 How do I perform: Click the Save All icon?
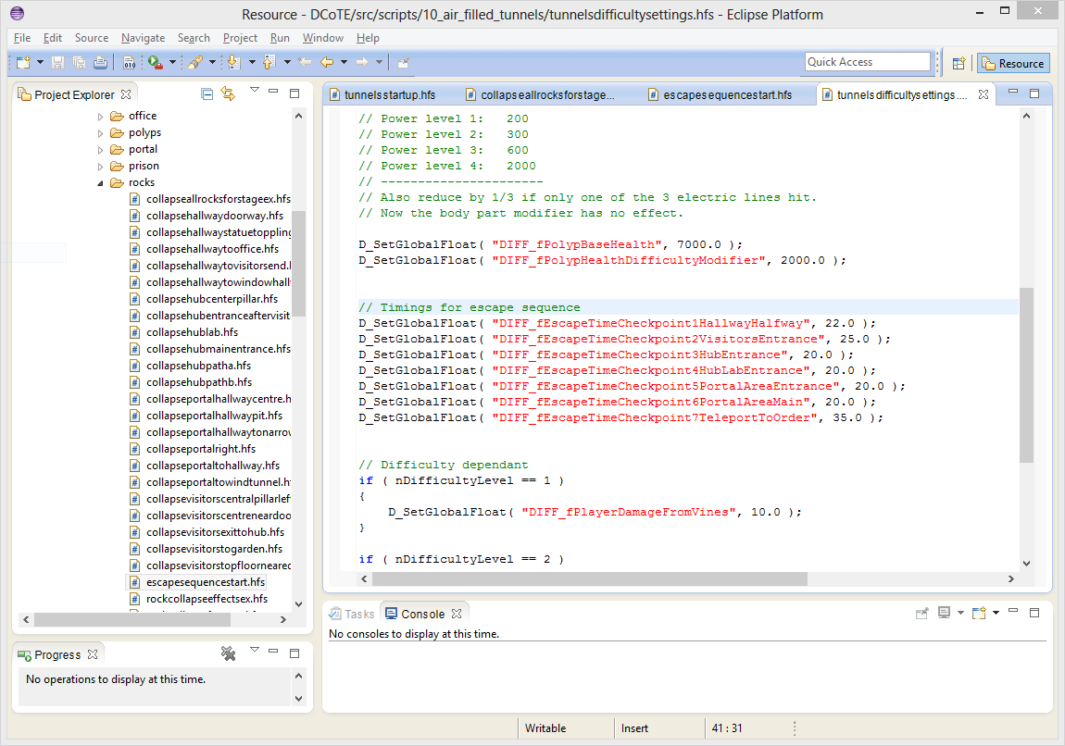[79, 62]
